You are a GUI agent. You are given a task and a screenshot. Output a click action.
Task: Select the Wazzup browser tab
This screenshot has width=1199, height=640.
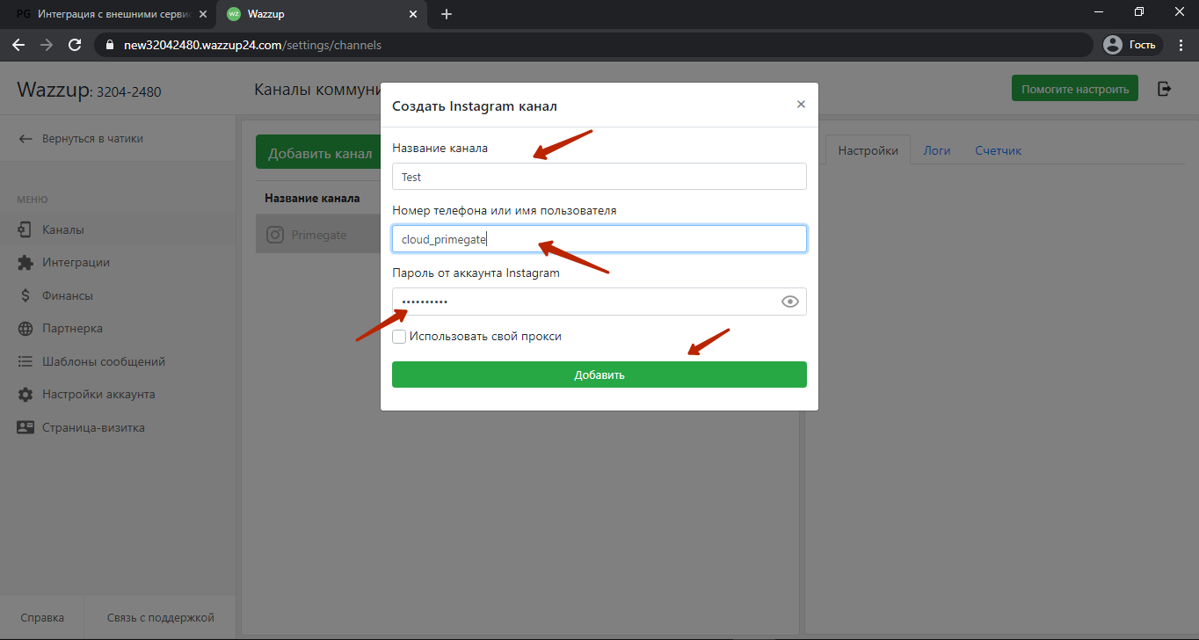[x=323, y=14]
